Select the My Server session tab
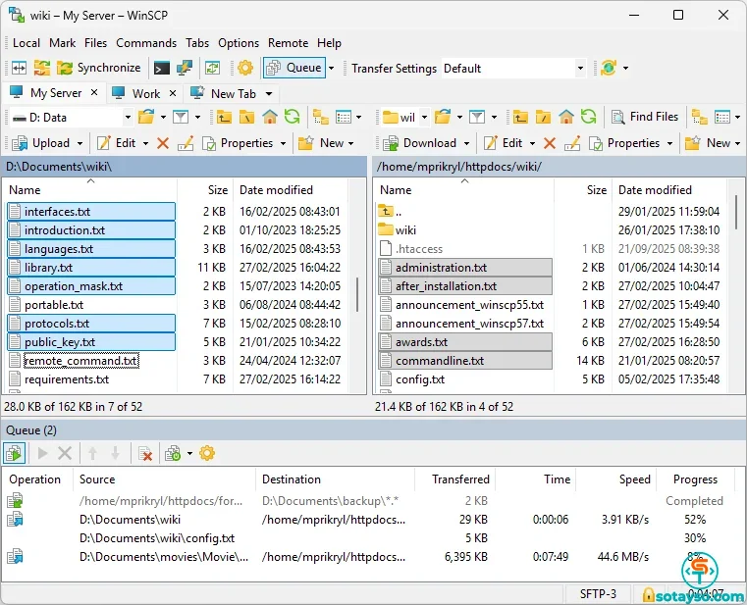 56,93
